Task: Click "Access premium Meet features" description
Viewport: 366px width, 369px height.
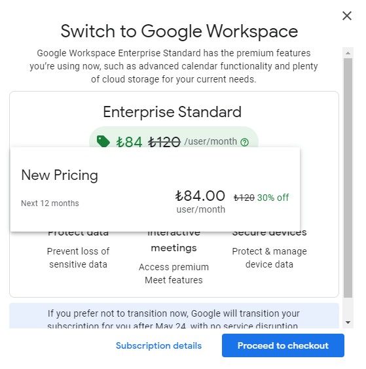Action: point(174,273)
